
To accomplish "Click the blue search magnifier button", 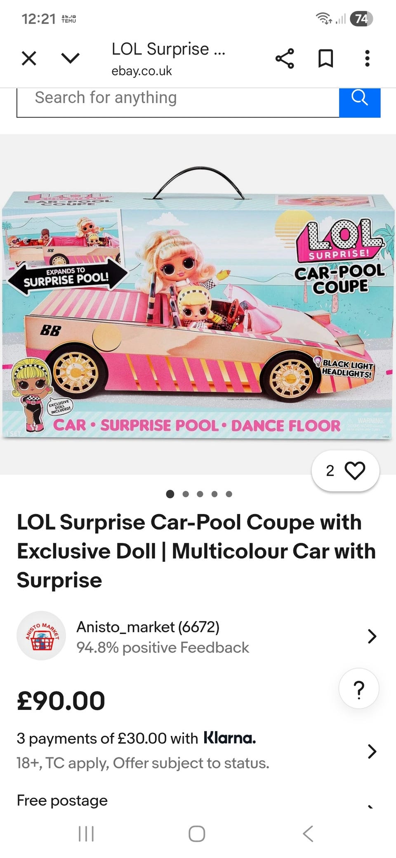I will pyautogui.click(x=360, y=102).
